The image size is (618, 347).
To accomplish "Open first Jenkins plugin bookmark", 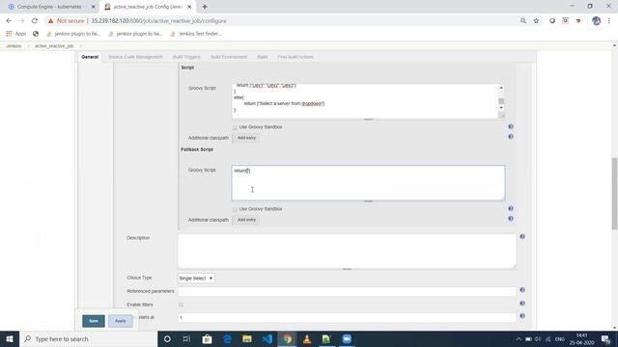I will coord(73,34).
